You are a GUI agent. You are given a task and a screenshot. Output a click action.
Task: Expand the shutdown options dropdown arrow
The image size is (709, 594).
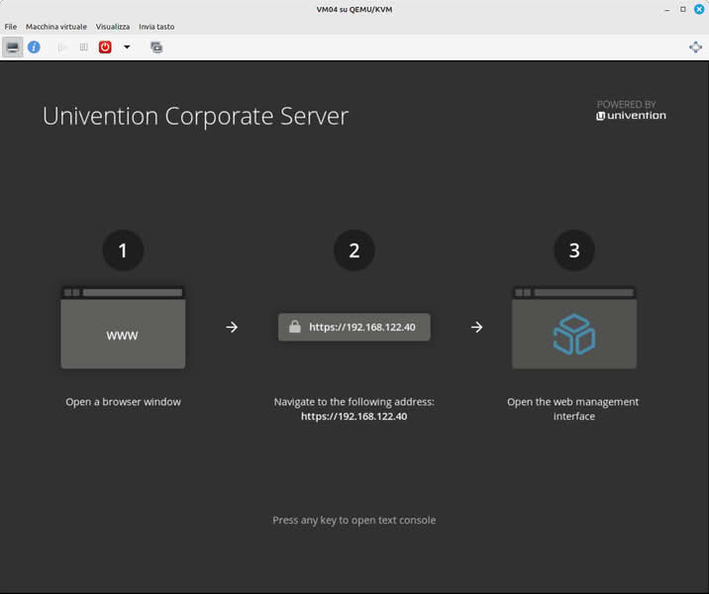tap(127, 47)
